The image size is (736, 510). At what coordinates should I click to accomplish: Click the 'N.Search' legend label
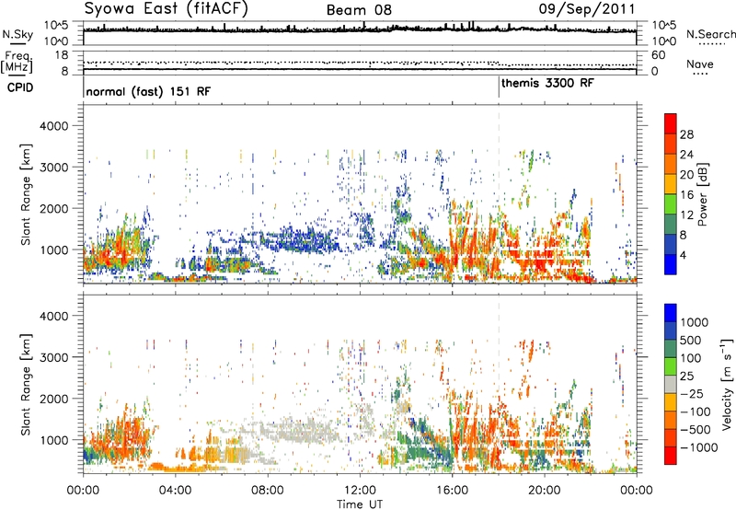pos(710,34)
